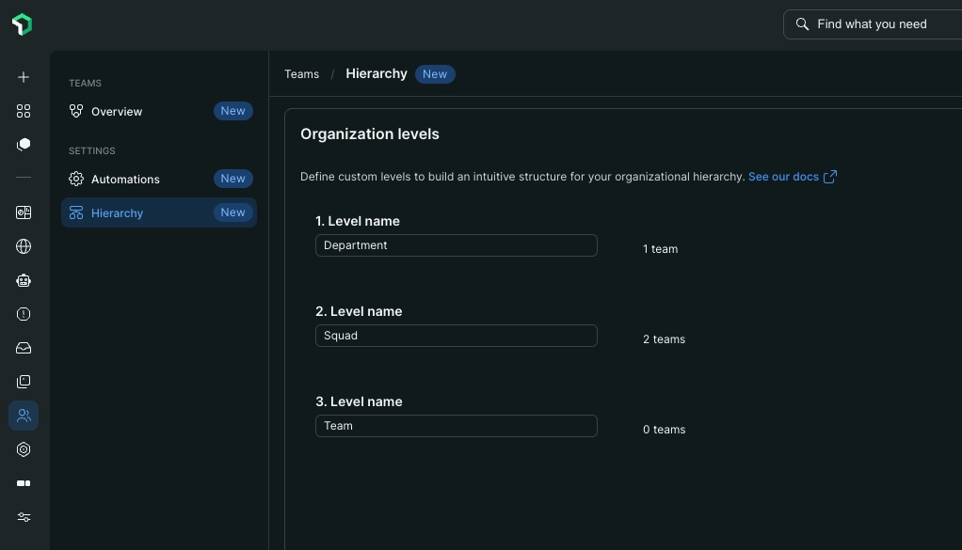Click the Hierarchy page title
Screen dimensions: 962x550
click(377, 73)
